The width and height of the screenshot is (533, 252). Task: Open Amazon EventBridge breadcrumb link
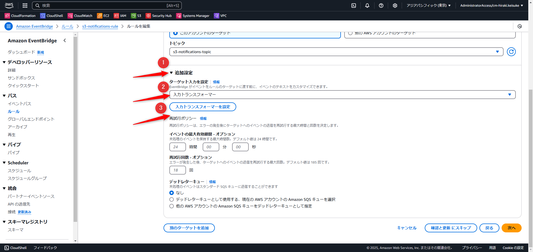[34, 26]
